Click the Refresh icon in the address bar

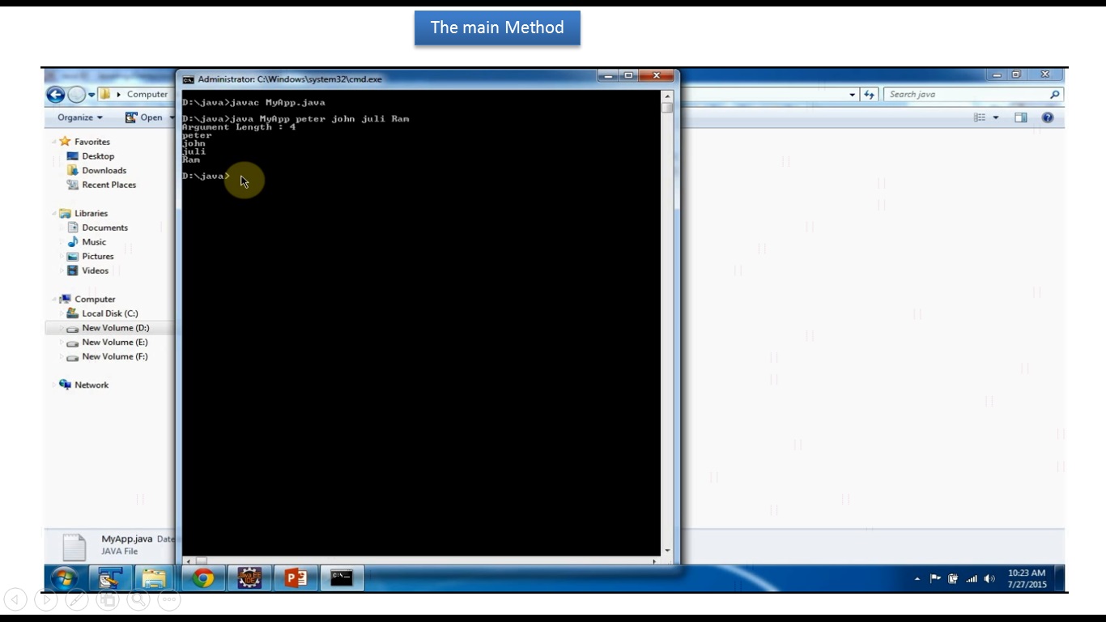tap(868, 94)
